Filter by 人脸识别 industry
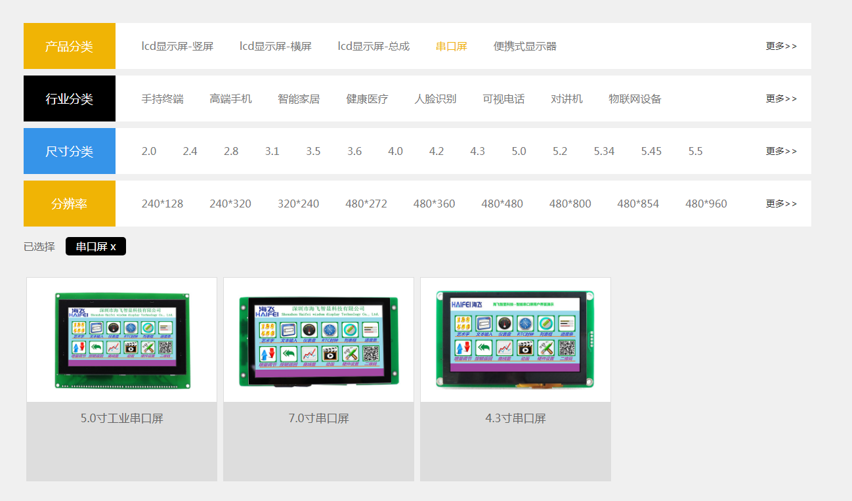The image size is (852, 501). tap(435, 98)
